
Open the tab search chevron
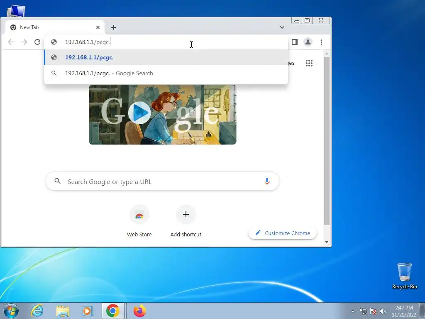point(282,27)
